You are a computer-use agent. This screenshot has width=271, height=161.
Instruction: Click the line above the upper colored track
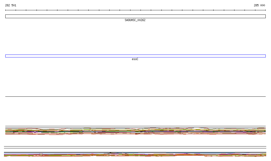tap(135, 126)
